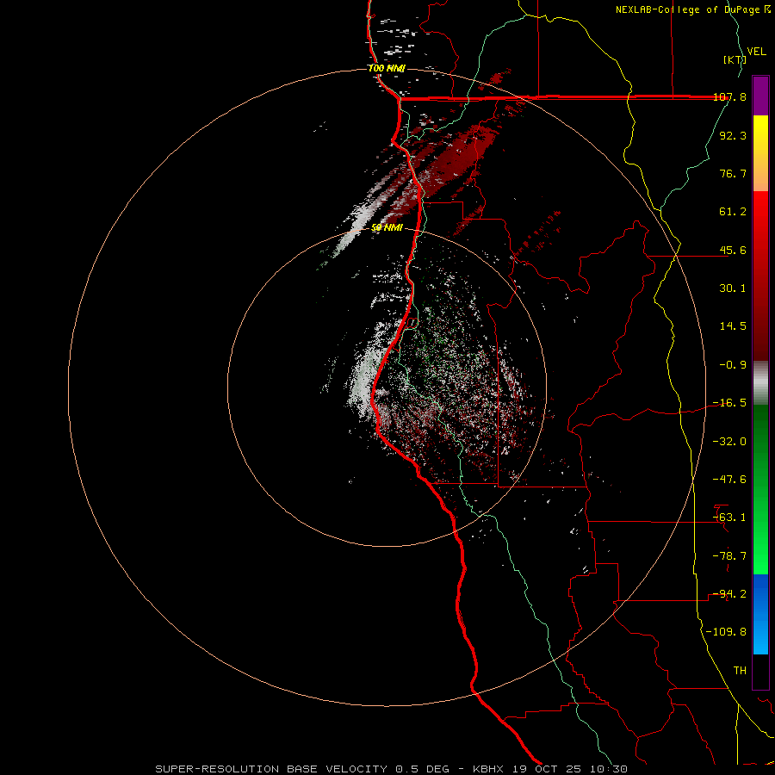775x775 pixels.
Task: Click the TH label below the scale
Action: click(740, 671)
